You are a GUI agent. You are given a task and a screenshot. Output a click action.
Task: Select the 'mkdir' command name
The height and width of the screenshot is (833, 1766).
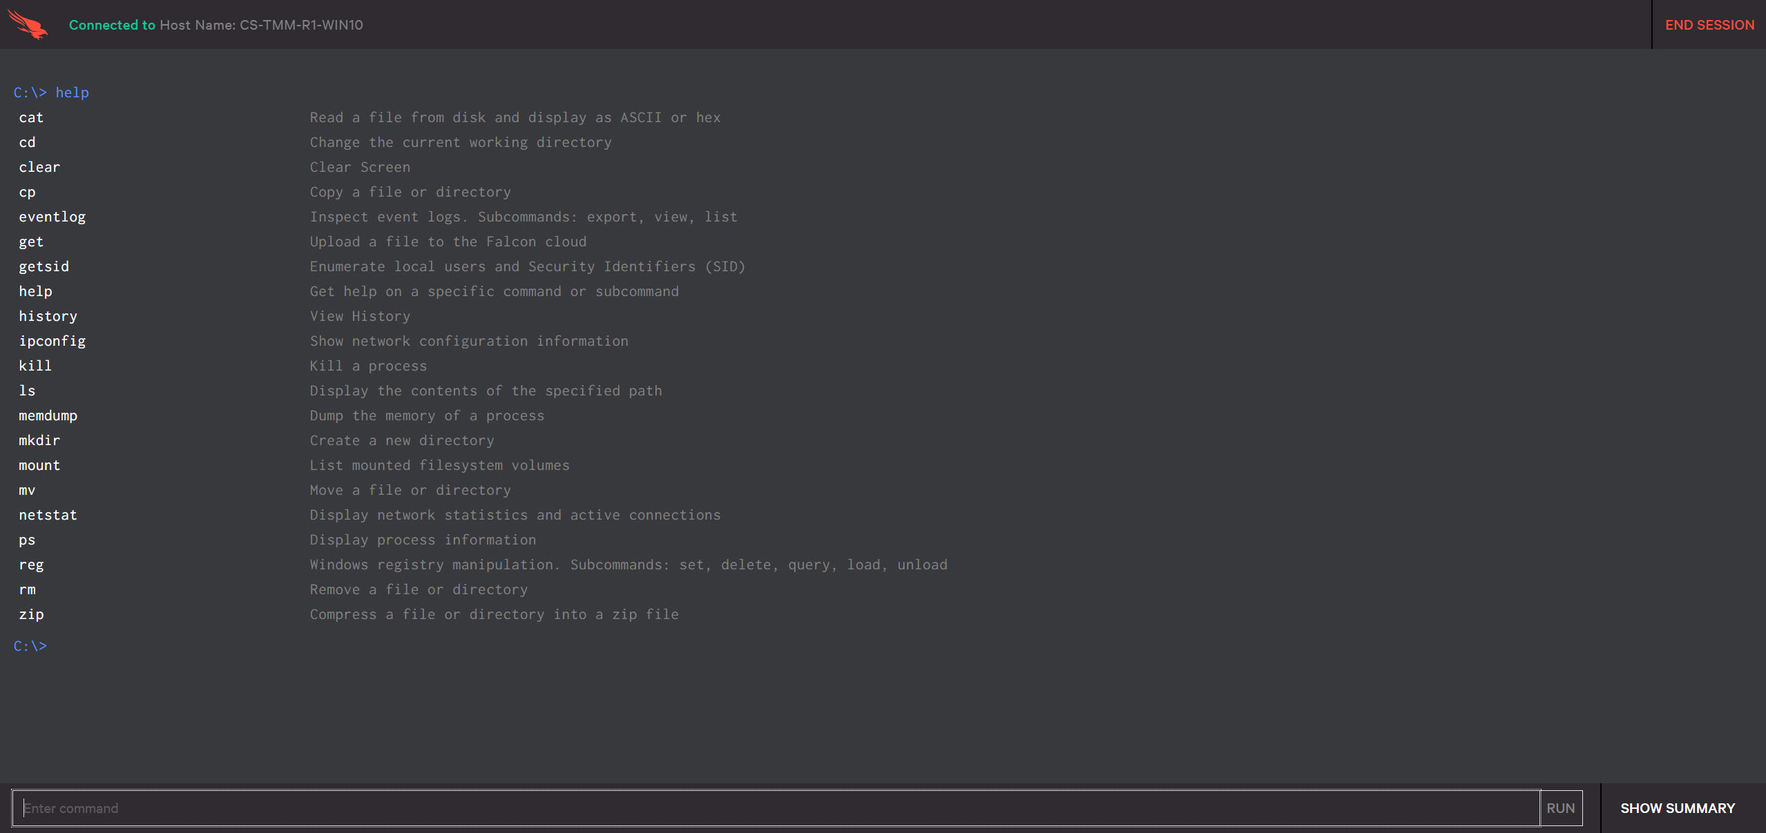[39, 440]
